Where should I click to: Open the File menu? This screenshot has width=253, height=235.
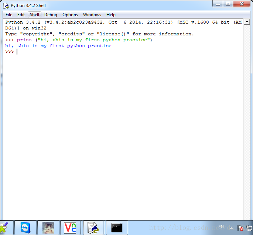[9, 15]
